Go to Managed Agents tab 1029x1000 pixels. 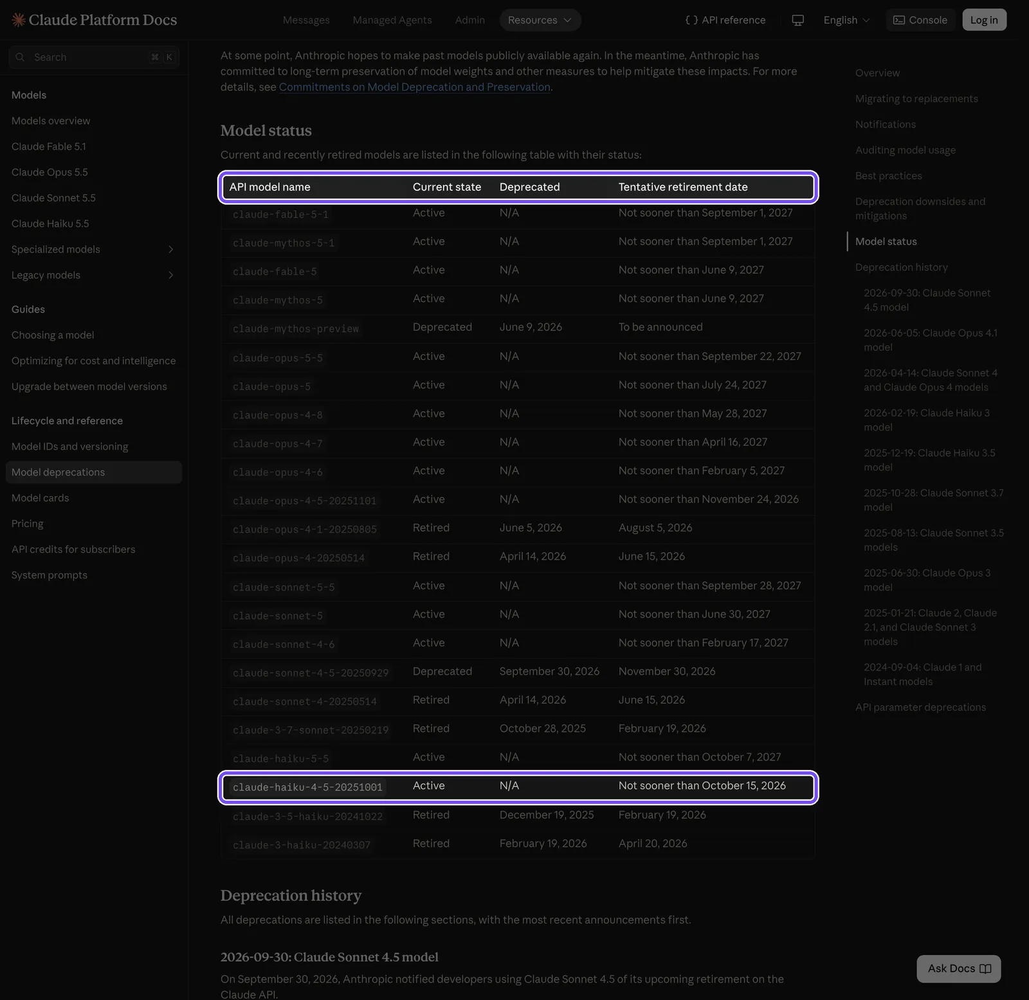point(392,20)
